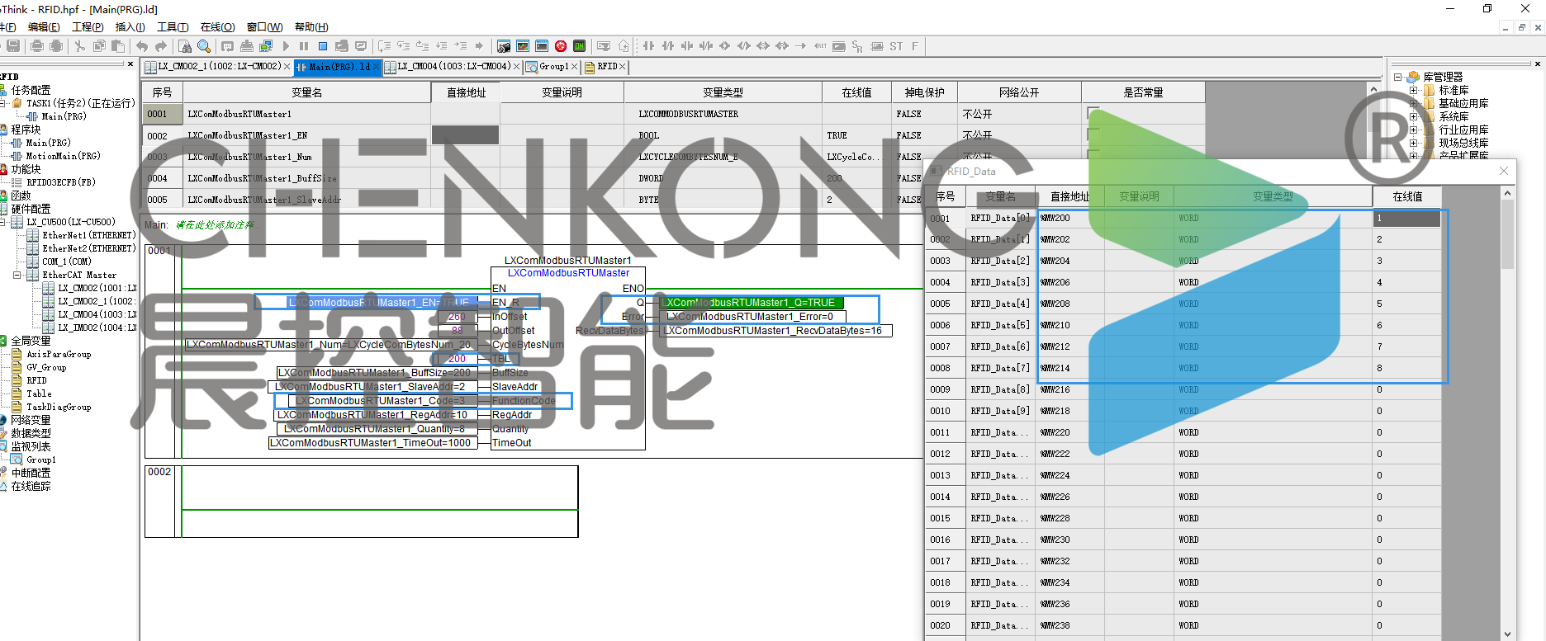
Task: Expand the 系统库 library folder
Action: tap(1413, 117)
